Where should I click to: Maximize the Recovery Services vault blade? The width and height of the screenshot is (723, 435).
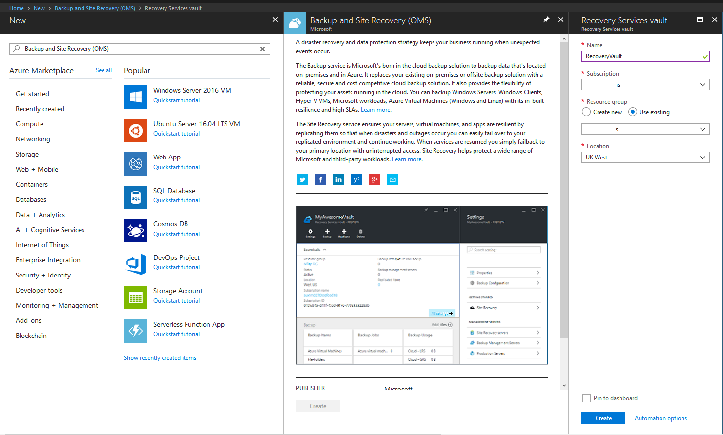click(x=700, y=20)
